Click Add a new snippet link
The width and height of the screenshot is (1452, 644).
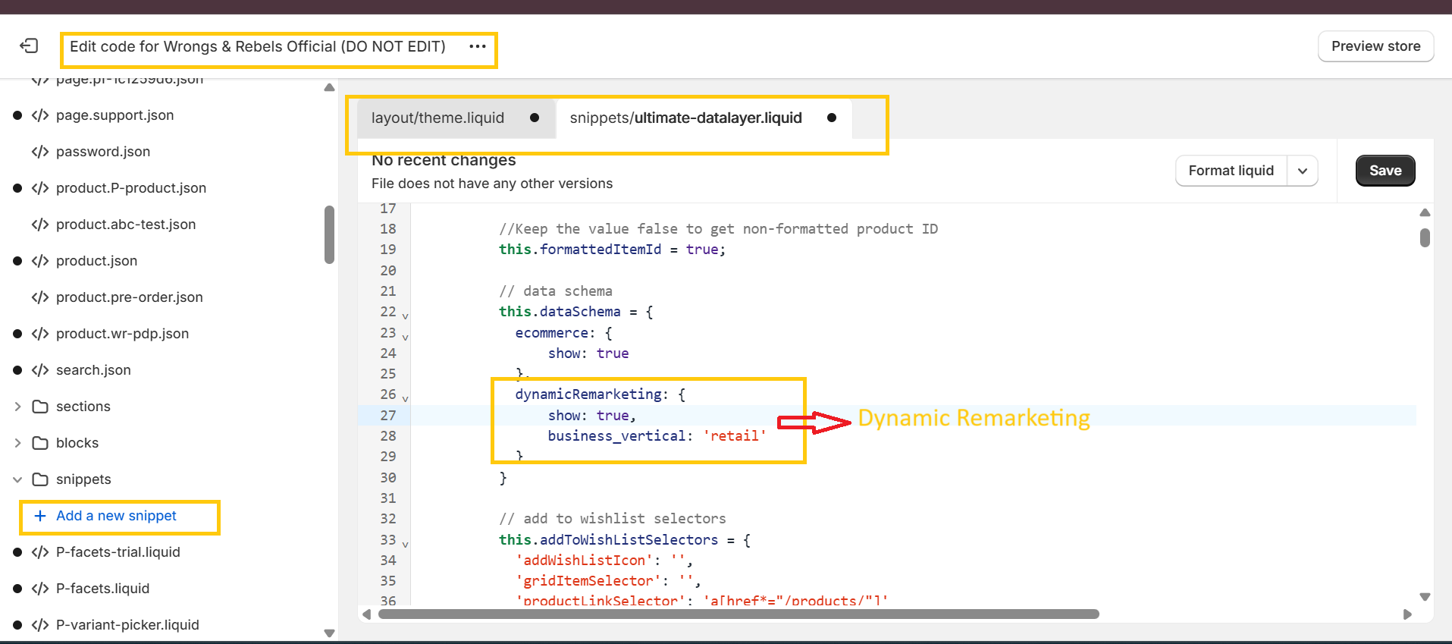[x=116, y=516]
